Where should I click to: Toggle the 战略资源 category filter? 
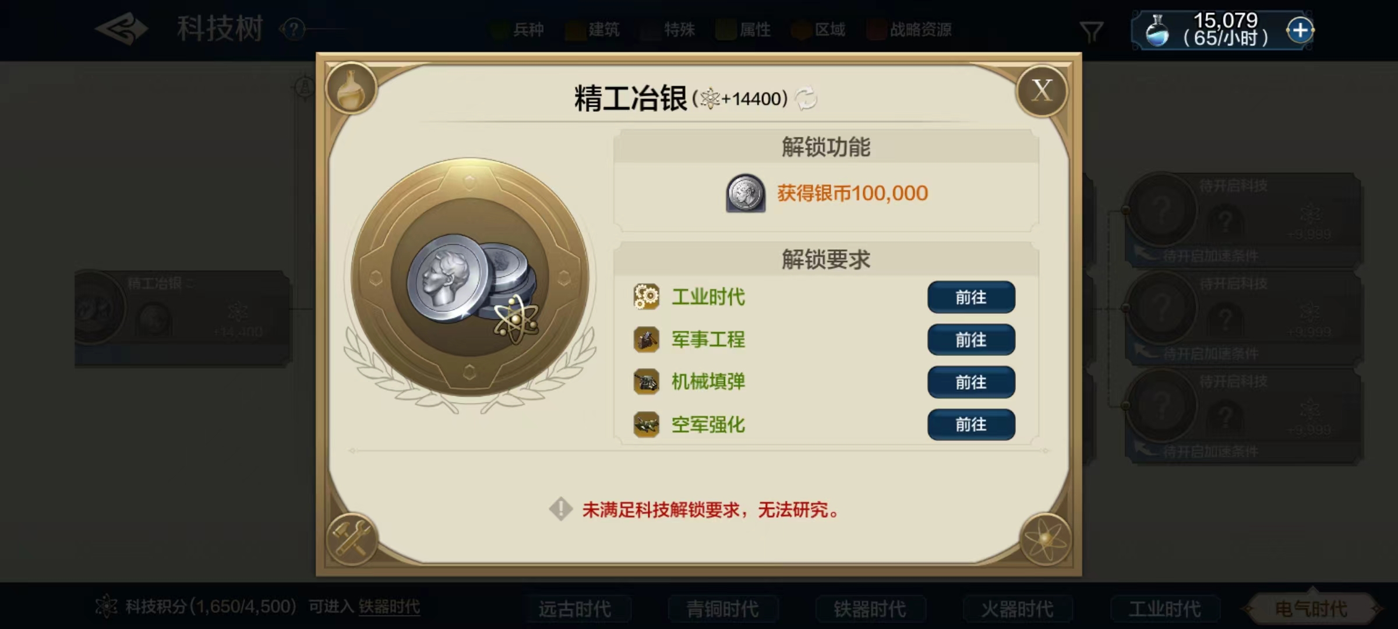(x=910, y=30)
